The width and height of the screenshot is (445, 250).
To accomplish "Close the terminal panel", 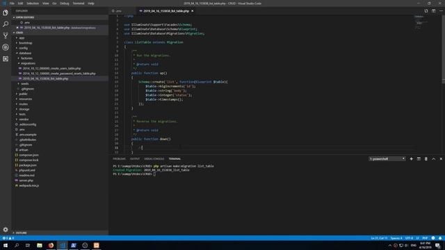I will 441,159.
